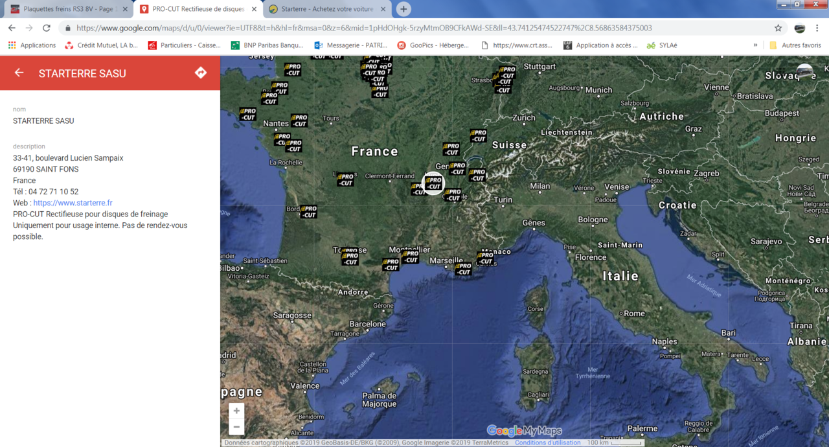Open a new browser tab
The image size is (829, 447).
[x=403, y=9]
